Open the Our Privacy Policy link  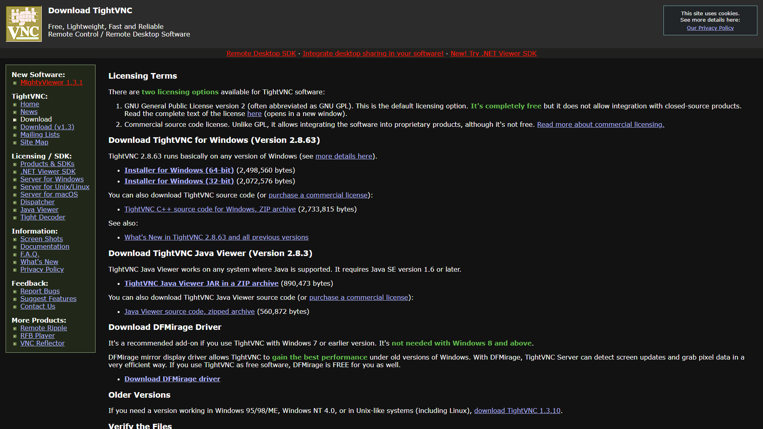pos(710,28)
